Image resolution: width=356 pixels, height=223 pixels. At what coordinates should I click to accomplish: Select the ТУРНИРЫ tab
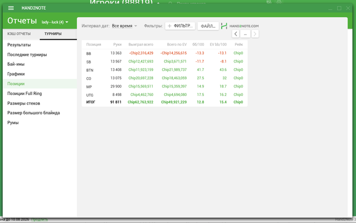pyautogui.click(x=53, y=34)
